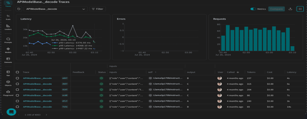Open Ops in the sidebar
Screen dimensions: 307x119
coord(8,73)
